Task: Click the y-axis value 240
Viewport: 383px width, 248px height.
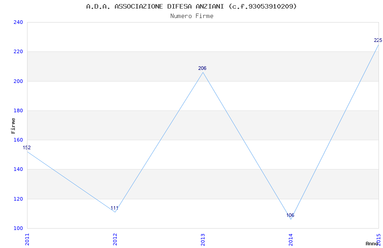Action: click(x=18, y=22)
